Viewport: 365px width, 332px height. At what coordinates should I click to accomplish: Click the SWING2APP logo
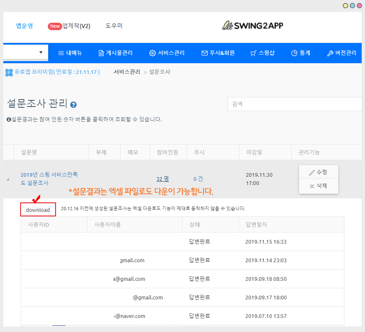click(252, 26)
